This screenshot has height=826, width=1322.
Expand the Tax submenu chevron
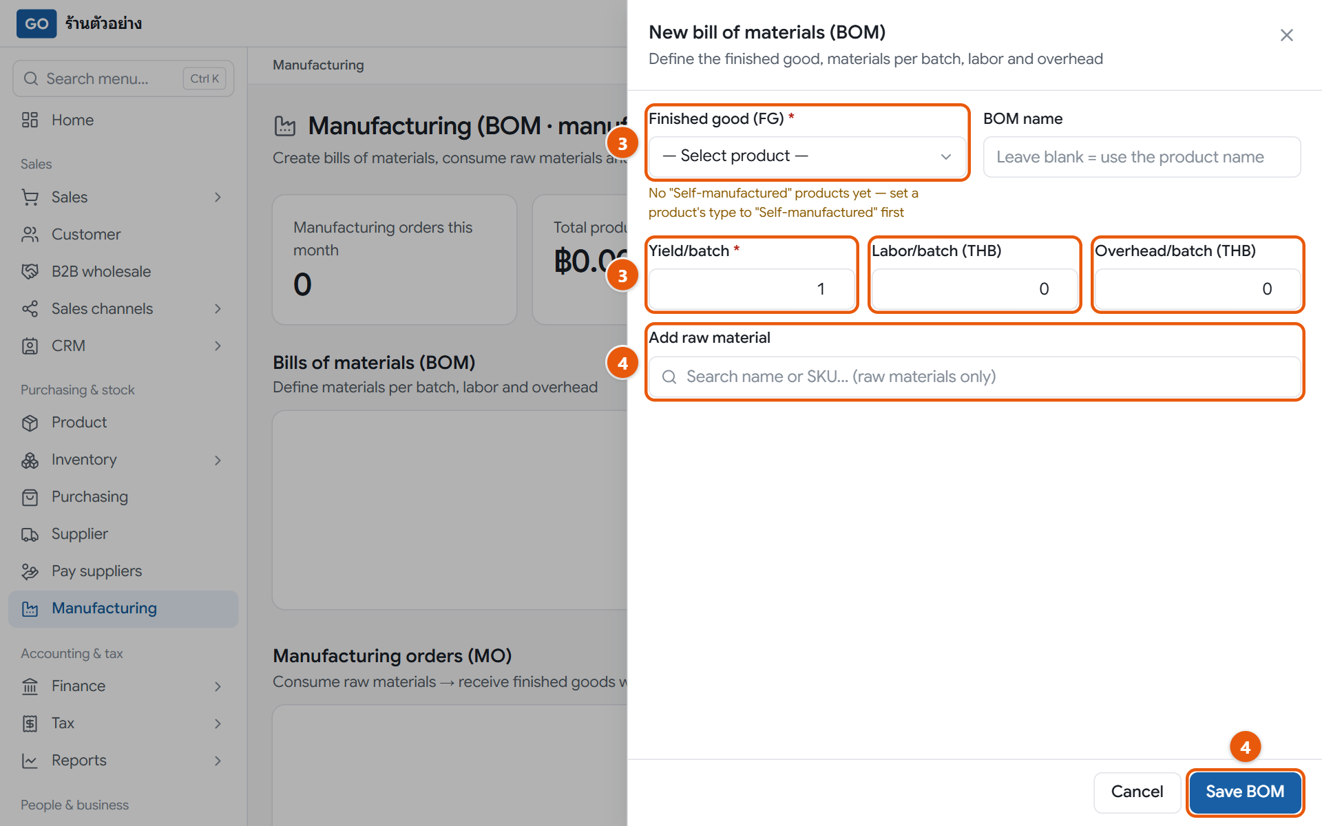coord(218,724)
